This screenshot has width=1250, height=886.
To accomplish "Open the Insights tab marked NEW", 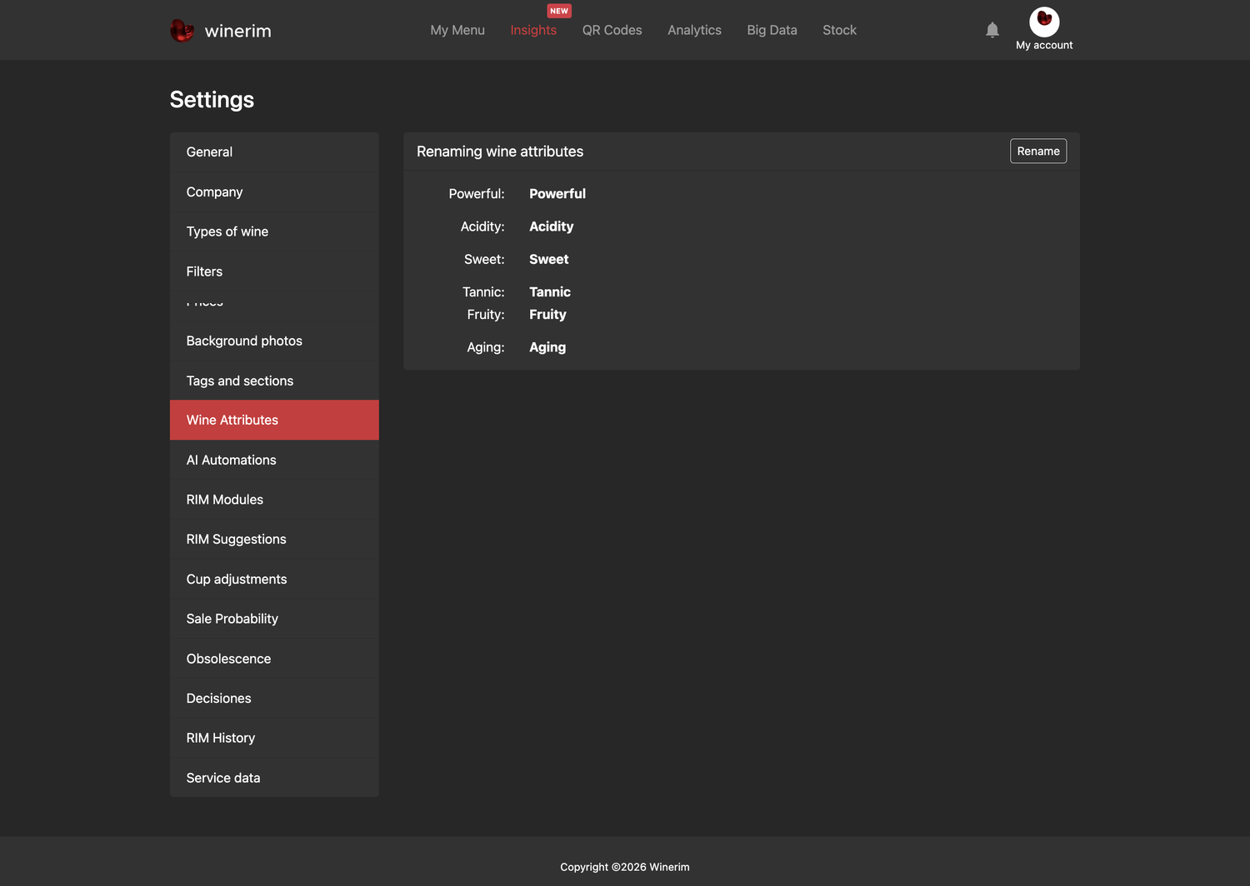I will (x=533, y=30).
